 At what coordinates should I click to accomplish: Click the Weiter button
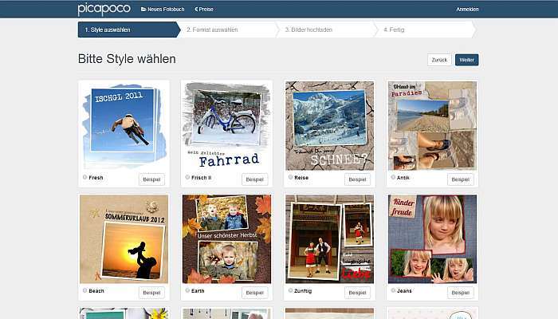(x=466, y=60)
